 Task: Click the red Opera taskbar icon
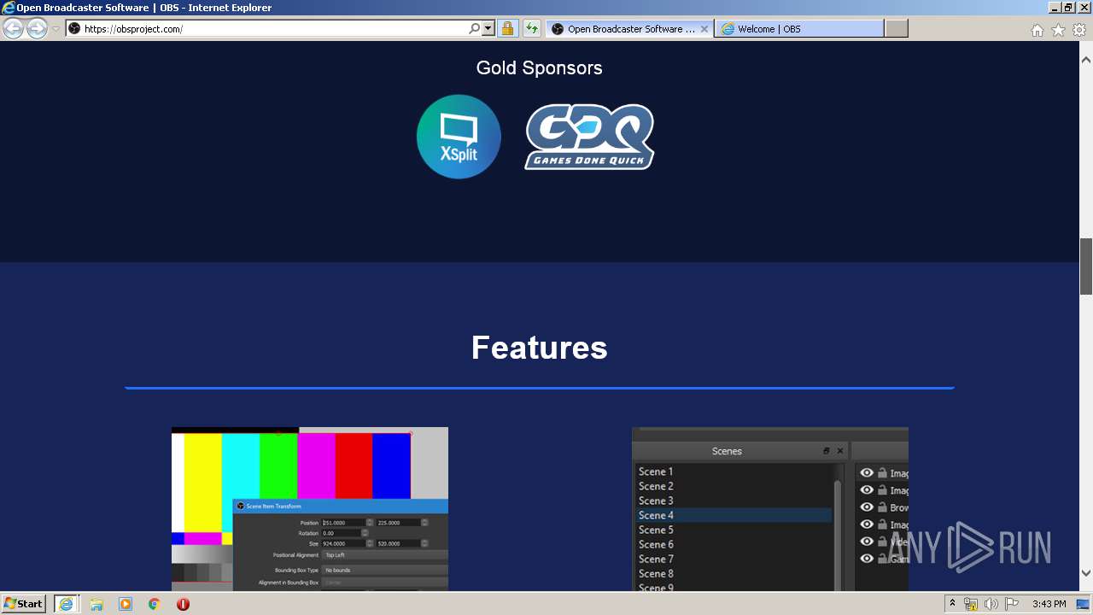183,604
